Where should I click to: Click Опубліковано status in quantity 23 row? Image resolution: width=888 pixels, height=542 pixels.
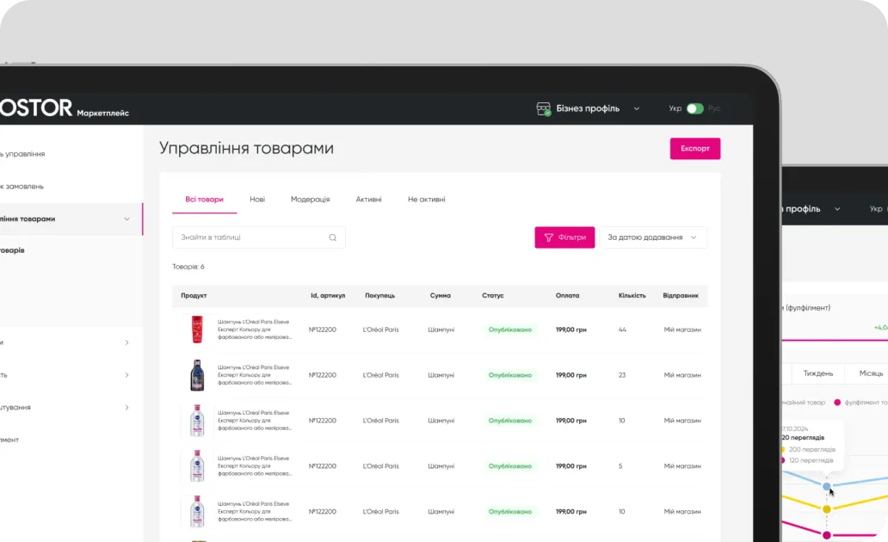coord(509,375)
